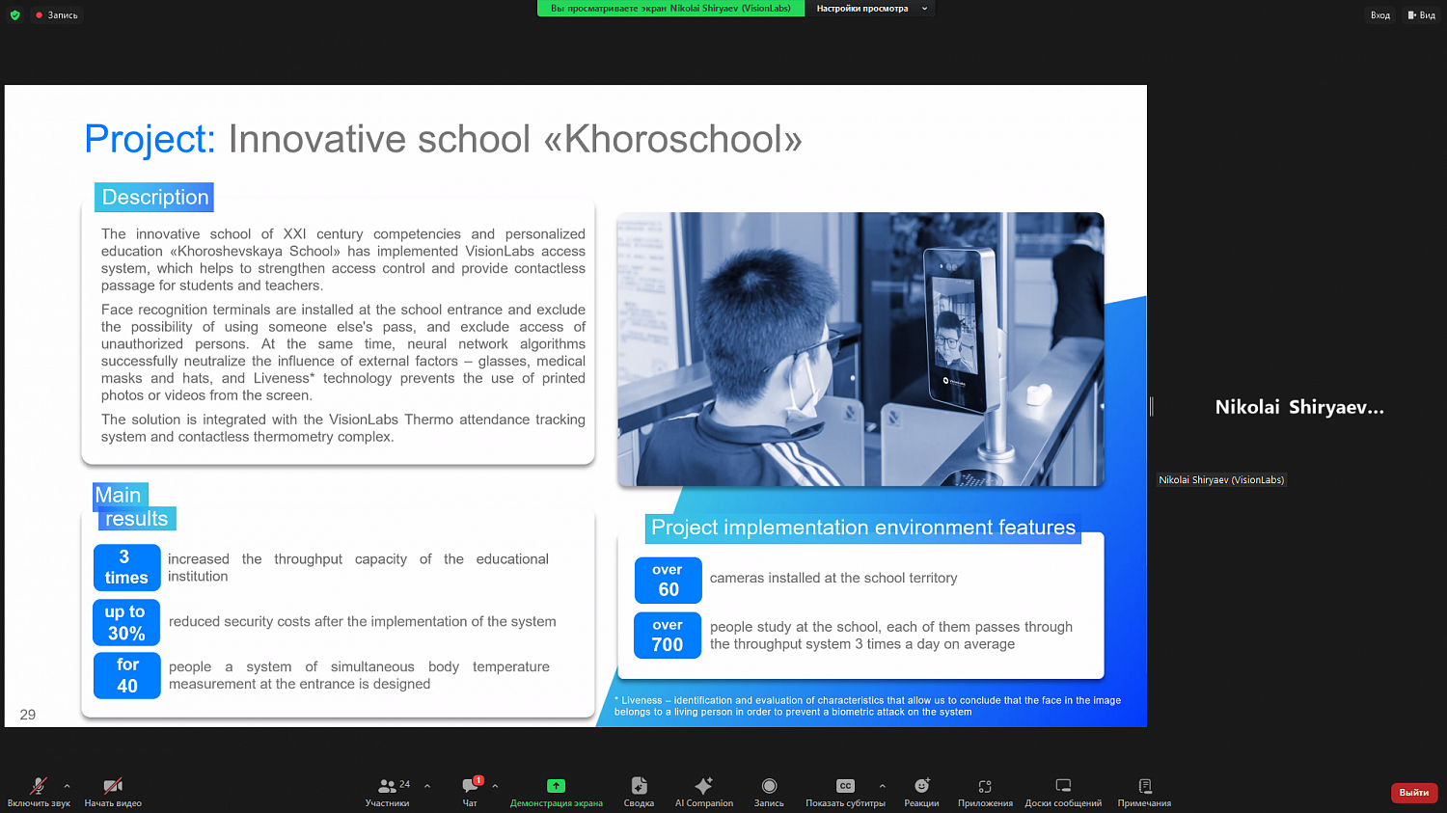Click Nikolai Shiryaev participant video tile
Screen dimensions: 1447x813
pyautogui.click(x=1298, y=407)
